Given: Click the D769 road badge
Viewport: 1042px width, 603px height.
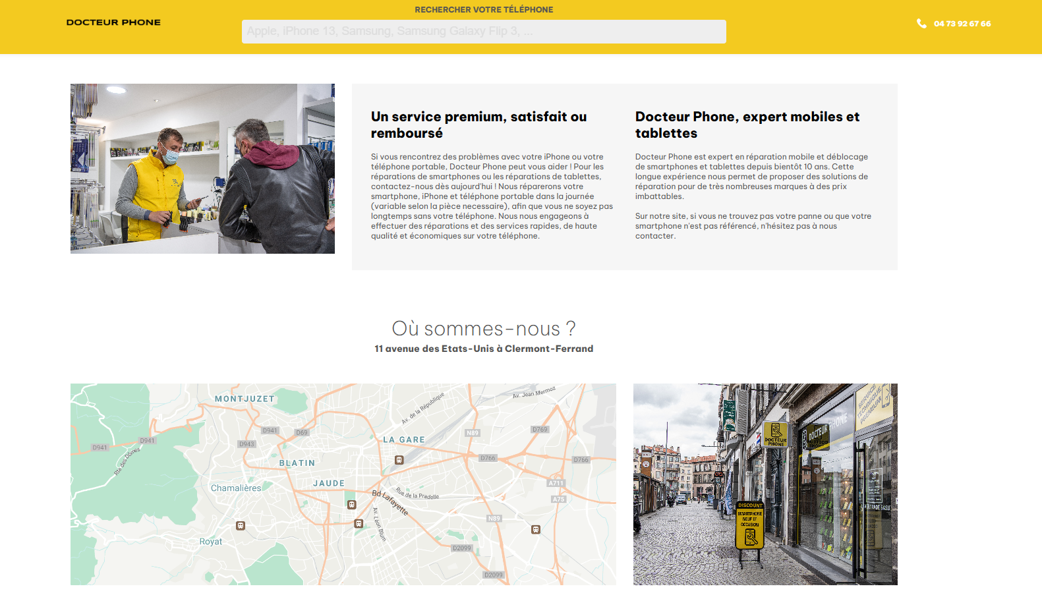Looking at the screenshot, I should coord(540,430).
